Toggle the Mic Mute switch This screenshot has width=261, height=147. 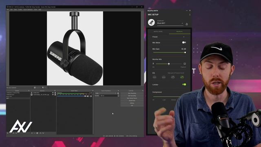pyautogui.click(x=184, y=42)
